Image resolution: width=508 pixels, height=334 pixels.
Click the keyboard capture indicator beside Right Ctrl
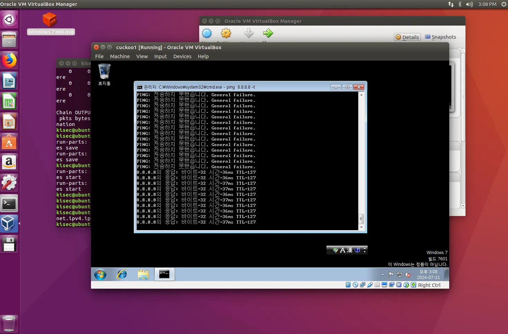point(414,285)
